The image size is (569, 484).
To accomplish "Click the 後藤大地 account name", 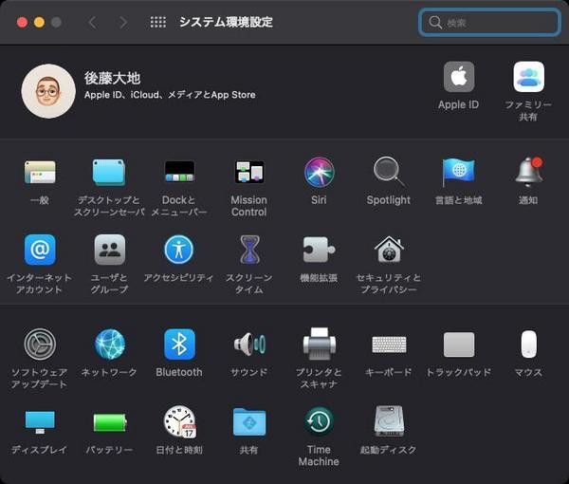I will 112,78.
